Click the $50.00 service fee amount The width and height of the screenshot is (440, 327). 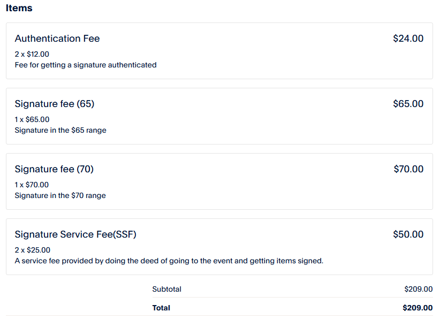[x=408, y=234]
